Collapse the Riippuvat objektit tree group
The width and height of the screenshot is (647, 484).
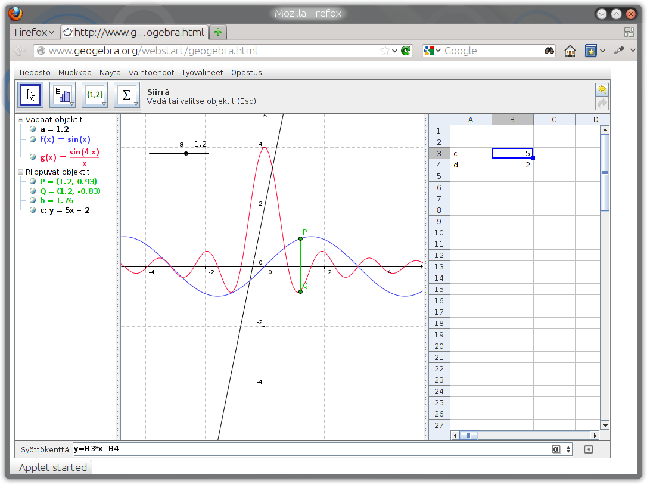coord(21,172)
